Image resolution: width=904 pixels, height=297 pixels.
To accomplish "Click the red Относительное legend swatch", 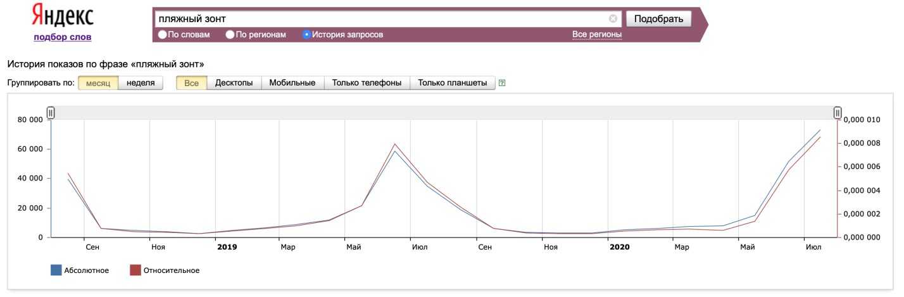I will pyautogui.click(x=135, y=270).
